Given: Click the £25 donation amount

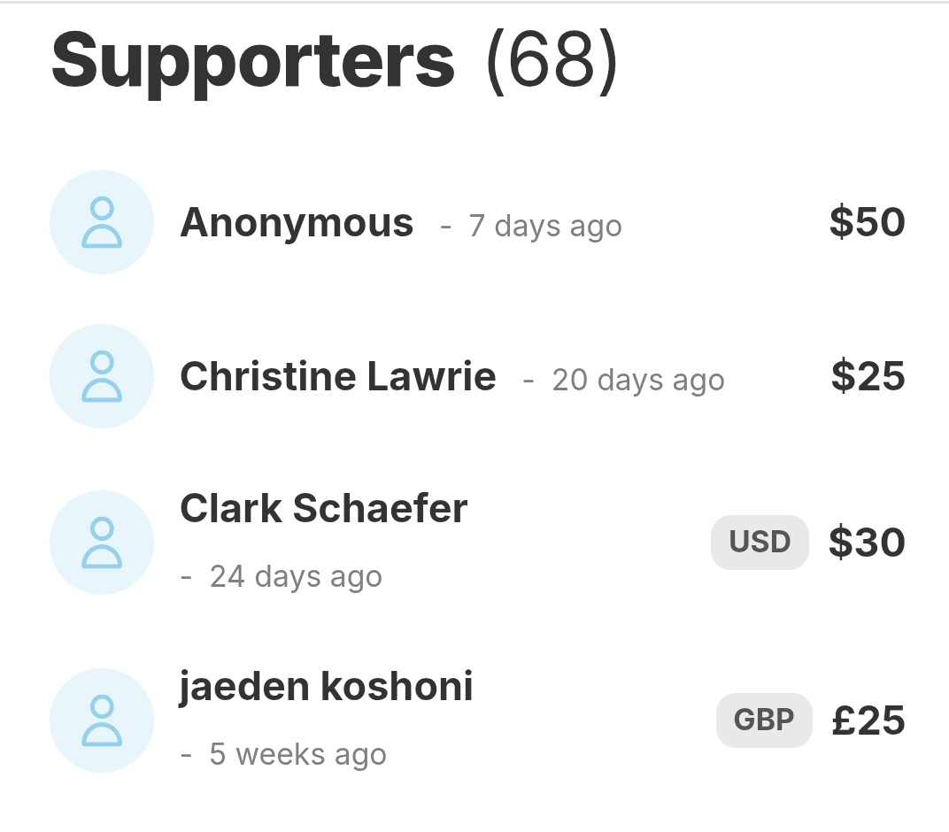Looking at the screenshot, I should tap(868, 720).
